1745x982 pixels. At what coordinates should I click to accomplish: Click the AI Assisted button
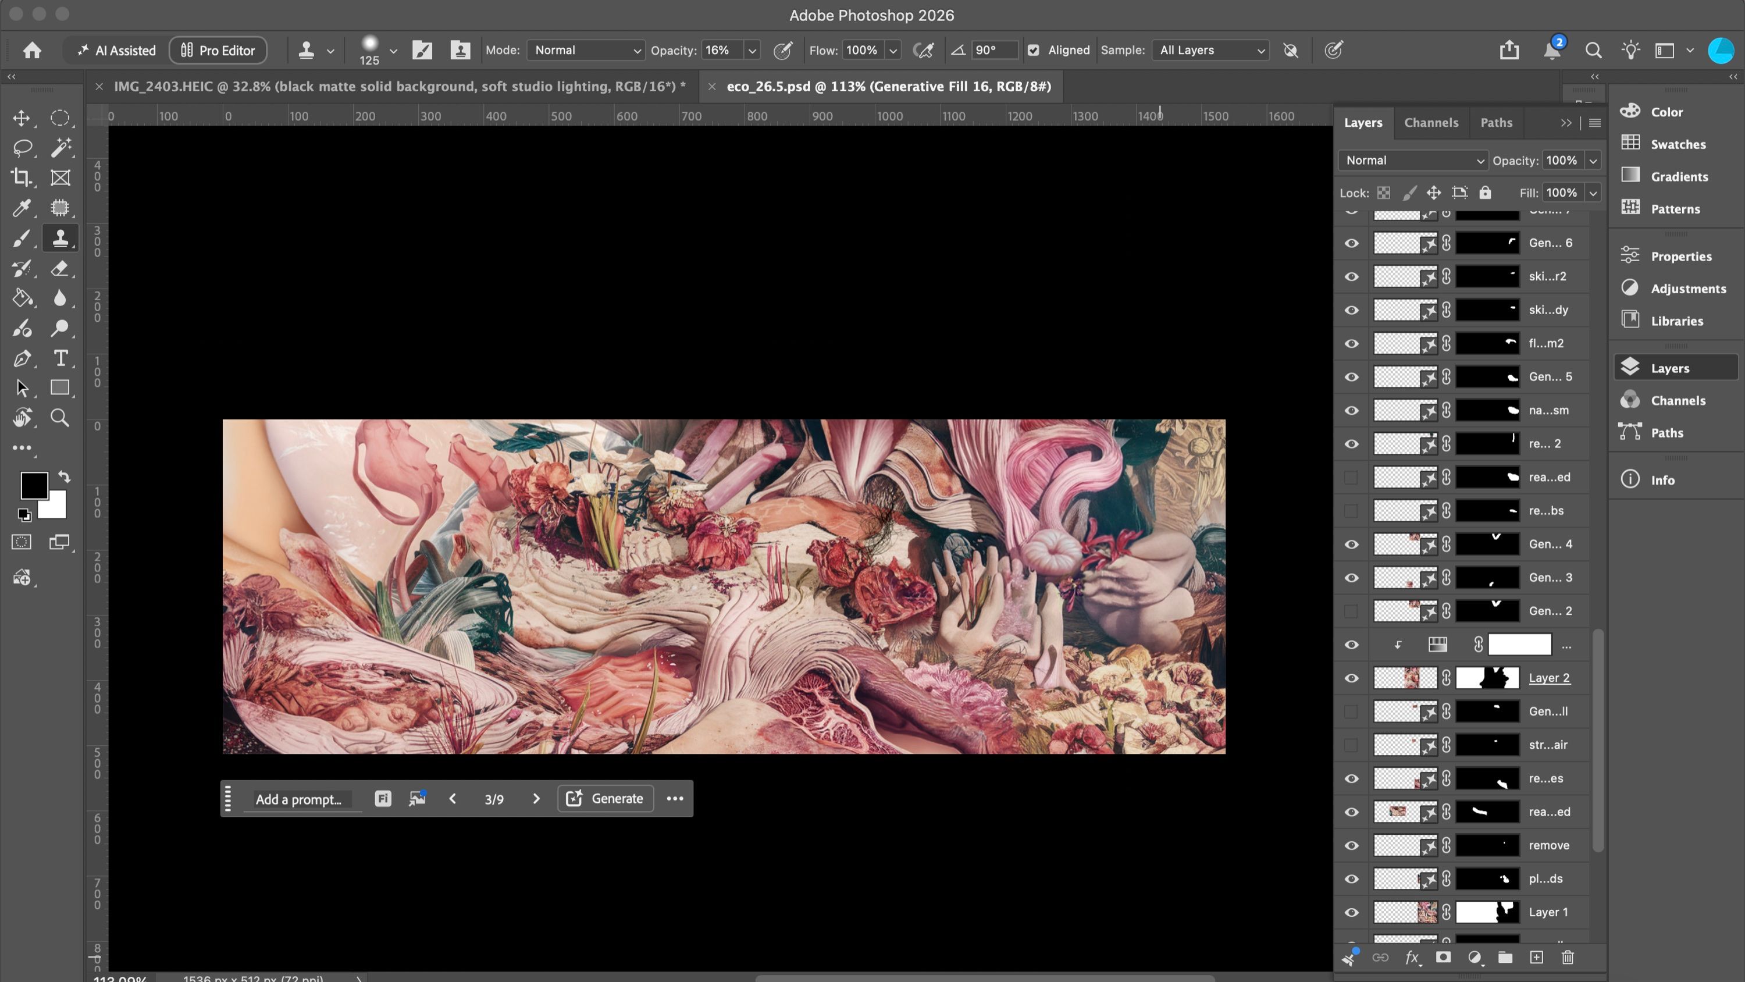point(116,50)
